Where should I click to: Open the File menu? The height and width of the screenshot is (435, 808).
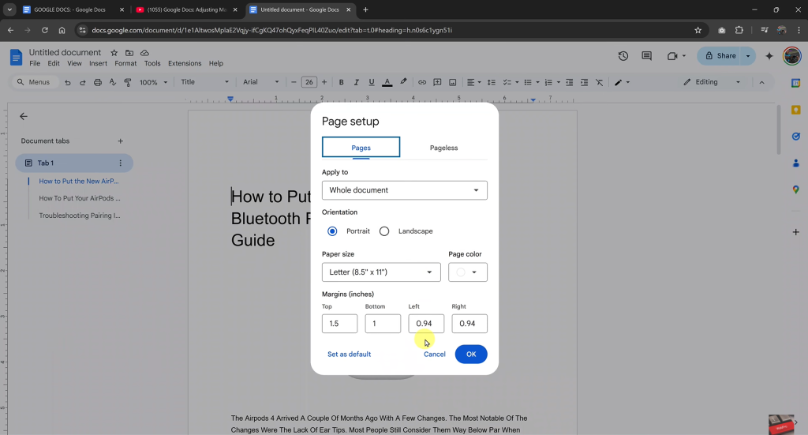35,63
